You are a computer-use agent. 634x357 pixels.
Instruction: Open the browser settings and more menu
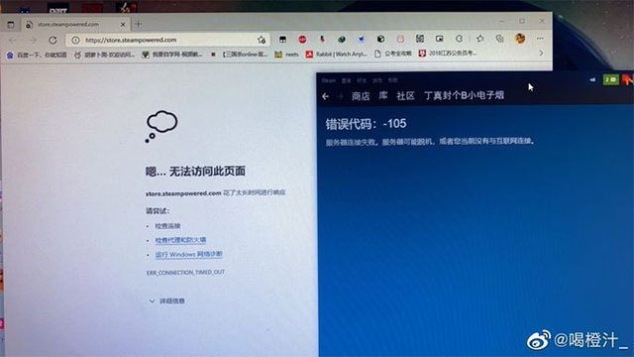tap(540, 39)
